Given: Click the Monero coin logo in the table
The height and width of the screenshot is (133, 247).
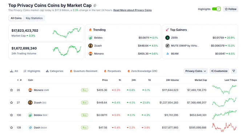Looking at the screenshot, I should (30, 90).
